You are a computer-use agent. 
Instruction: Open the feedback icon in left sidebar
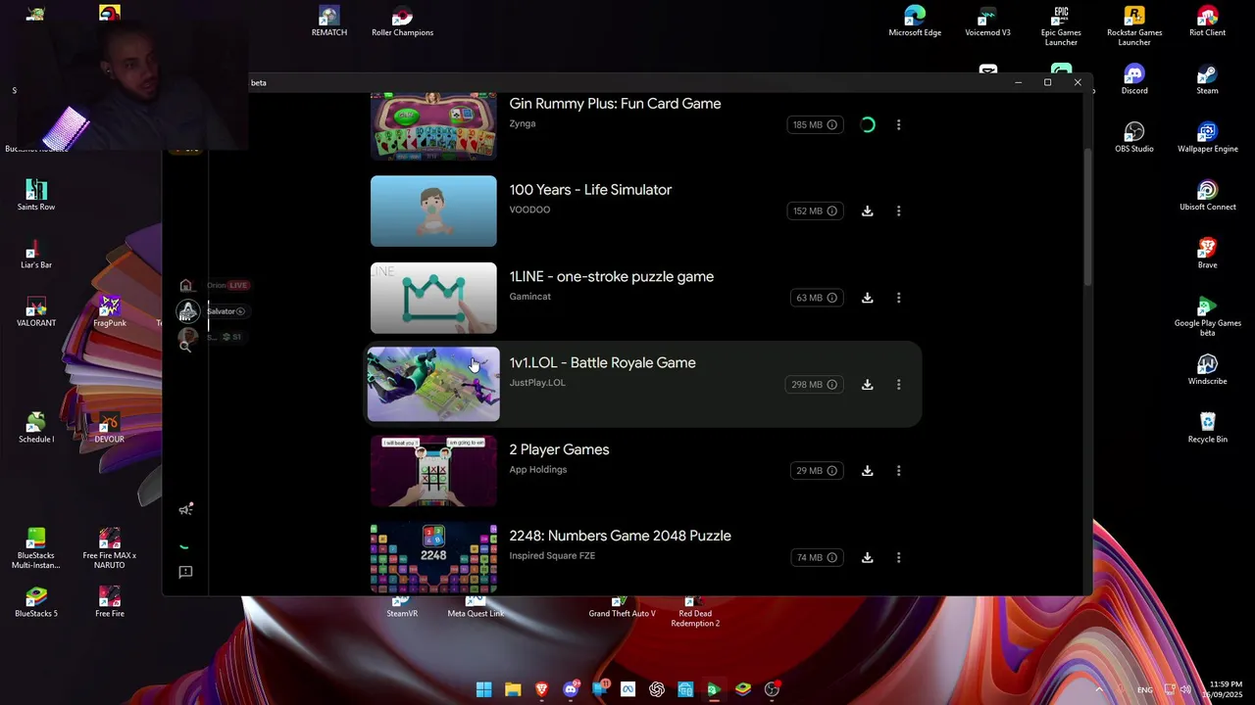point(185,572)
